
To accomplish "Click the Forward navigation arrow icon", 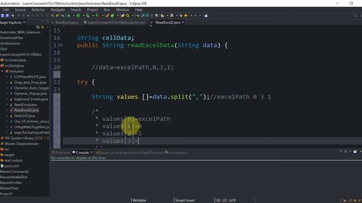I will (x=196, y=16).
